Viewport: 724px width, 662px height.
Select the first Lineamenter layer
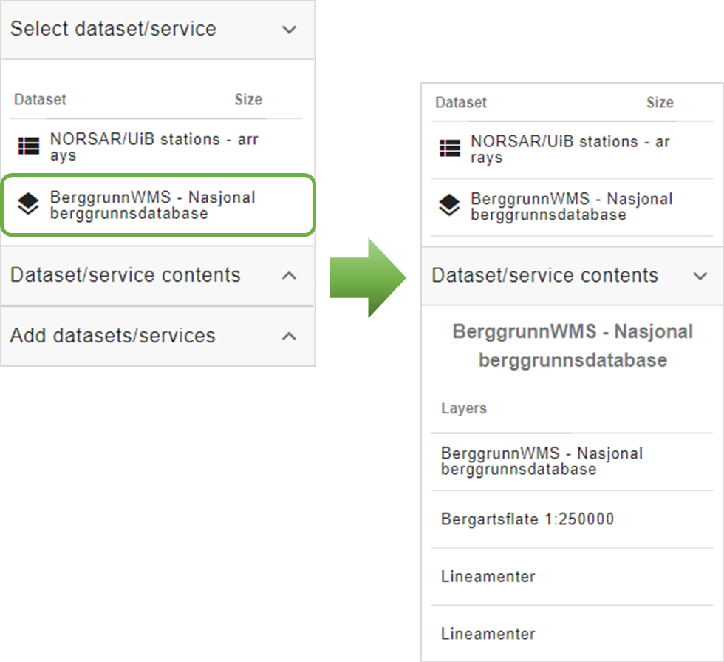pyautogui.click(x=572, y=576)
